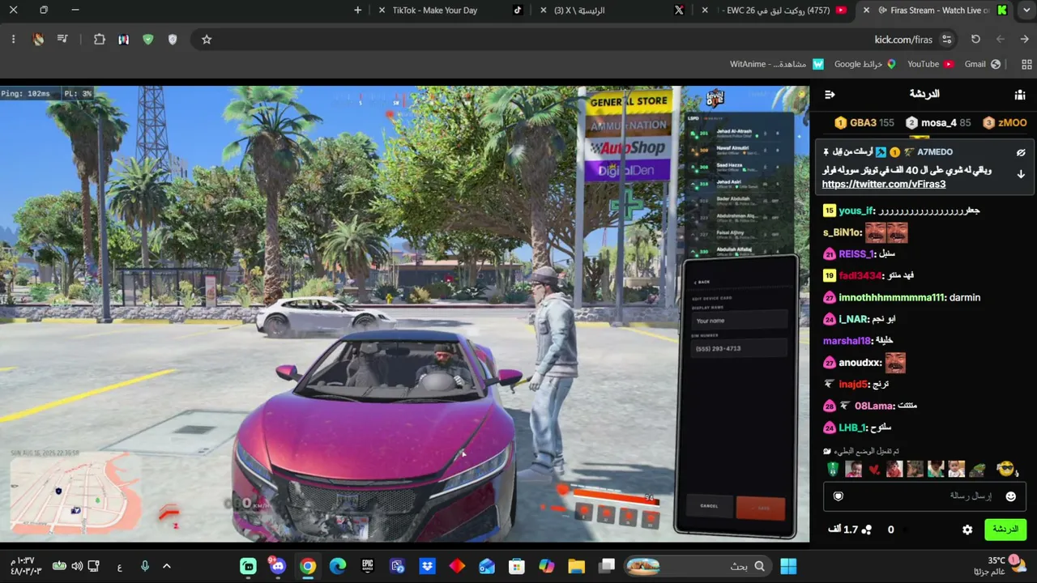Select GBA3 in the chat leaderboard
1037x583 pixels.
[x=864, y=123]
